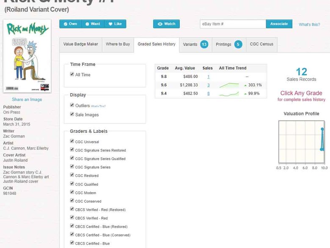
Task: Toggle the Outliers checkbox
Action: click(x=72, y=105)
